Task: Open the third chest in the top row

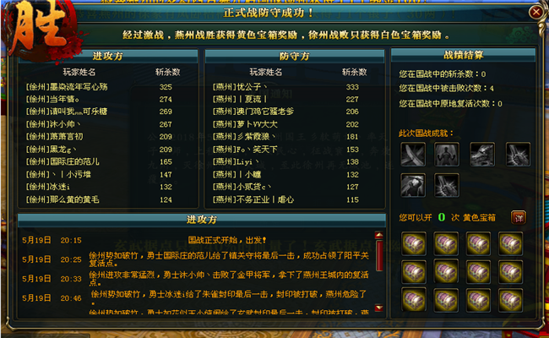Action: (478, 243)
